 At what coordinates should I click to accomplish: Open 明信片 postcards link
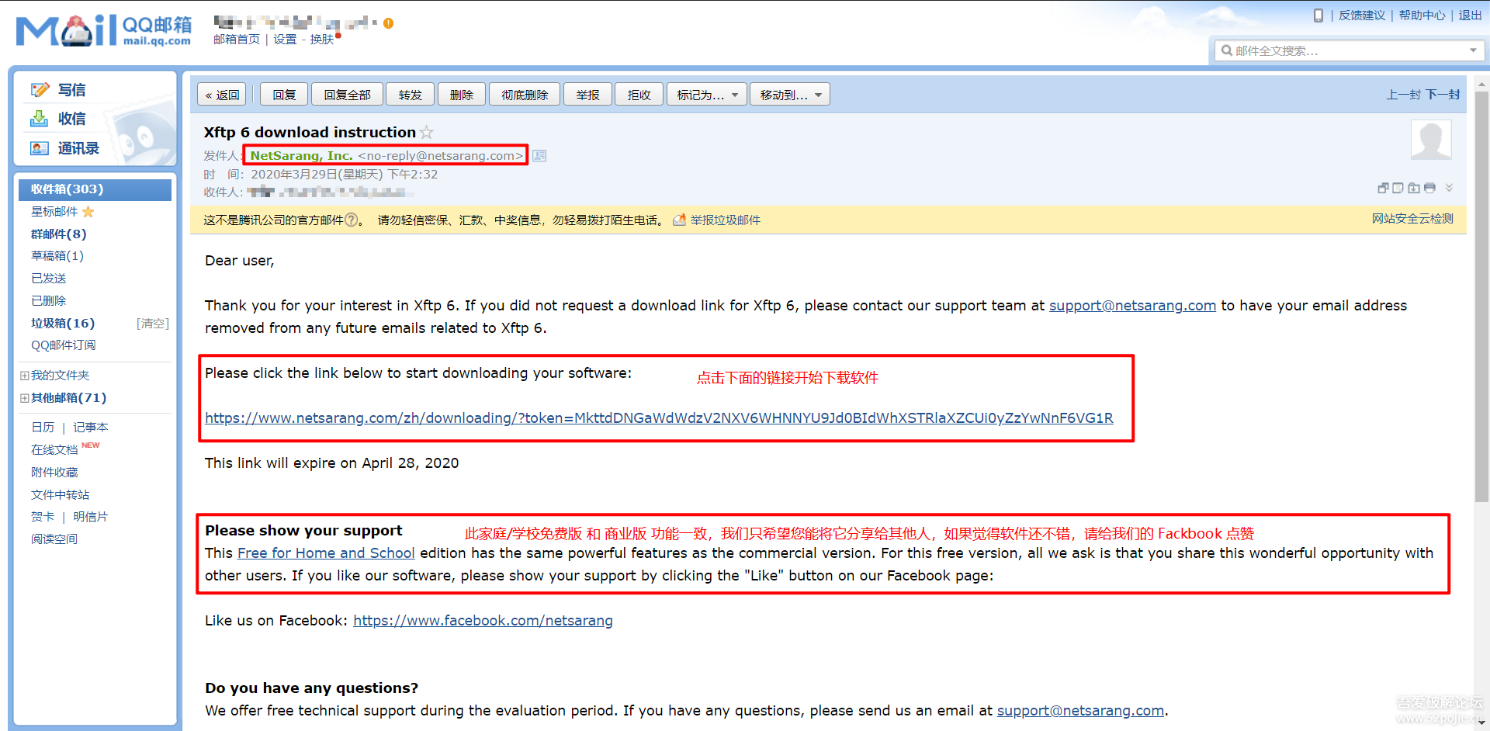point(91,517)
